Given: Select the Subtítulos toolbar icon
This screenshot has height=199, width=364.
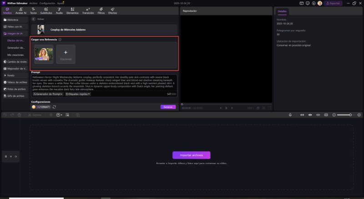Looking at the screenshot, I should click(x=46, y=11).
